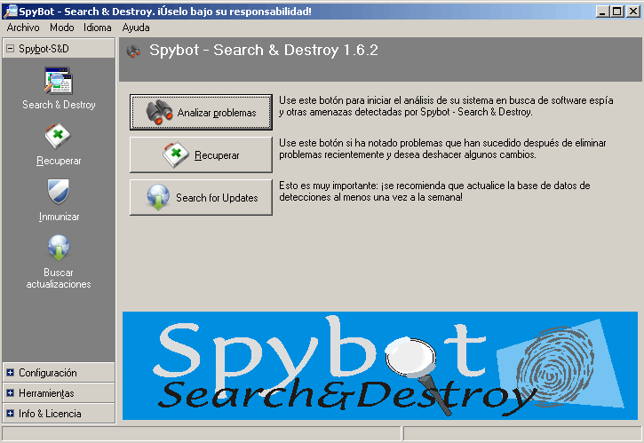Click the Spybot icon in header bar
Screen dimensions: 644x443
coord(133,51)
